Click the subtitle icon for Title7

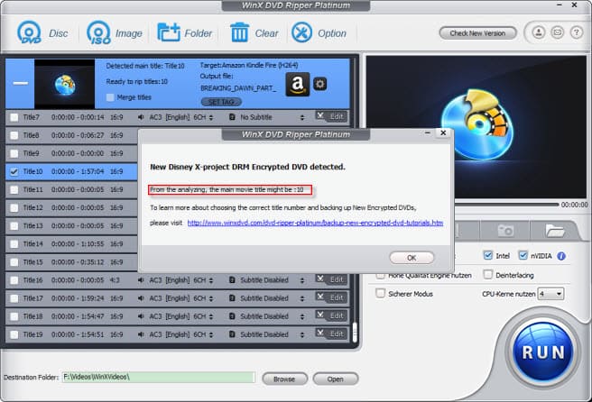click(x=232, y=117)
